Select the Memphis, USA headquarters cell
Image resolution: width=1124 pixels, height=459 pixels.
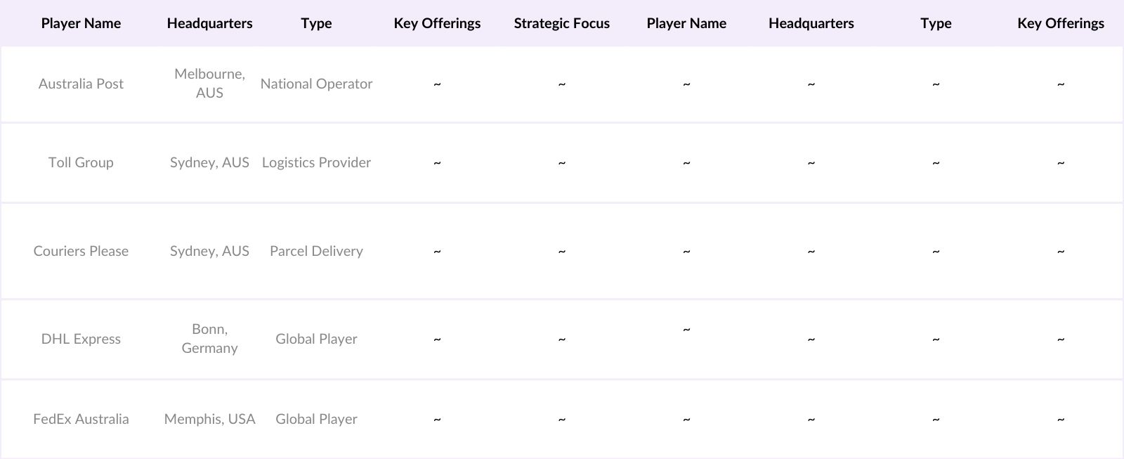(209, 419)
